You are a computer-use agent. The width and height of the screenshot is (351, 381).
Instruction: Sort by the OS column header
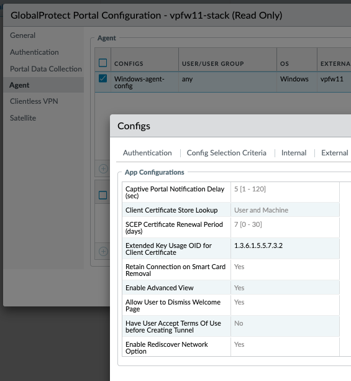(x=285, y=63)
